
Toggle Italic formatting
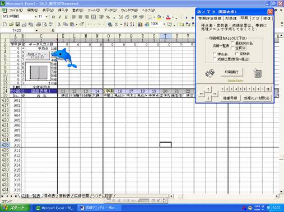coord(59,17)
